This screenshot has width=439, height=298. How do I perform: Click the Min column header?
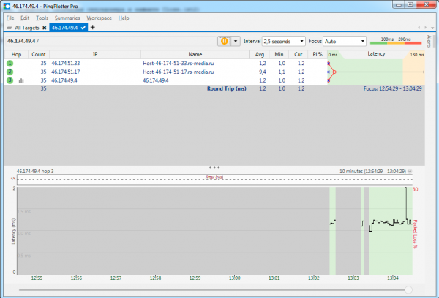[279, 54]
